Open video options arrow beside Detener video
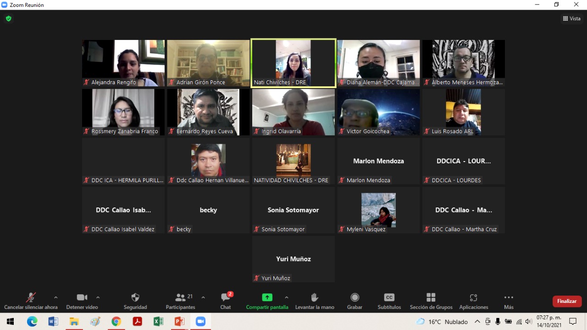Image resolution: width=587 pixels, height=330 pixels. point(98,297)
